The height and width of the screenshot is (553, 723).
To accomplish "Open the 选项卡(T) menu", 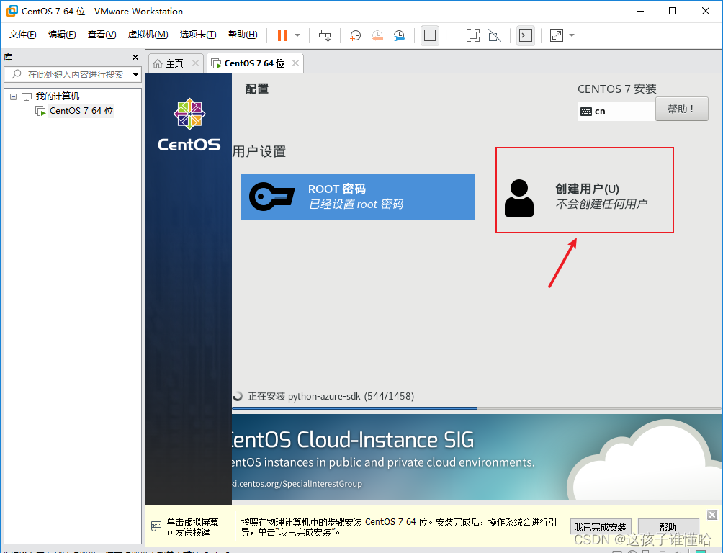I will pyautogui.click(x=198, y=35).
